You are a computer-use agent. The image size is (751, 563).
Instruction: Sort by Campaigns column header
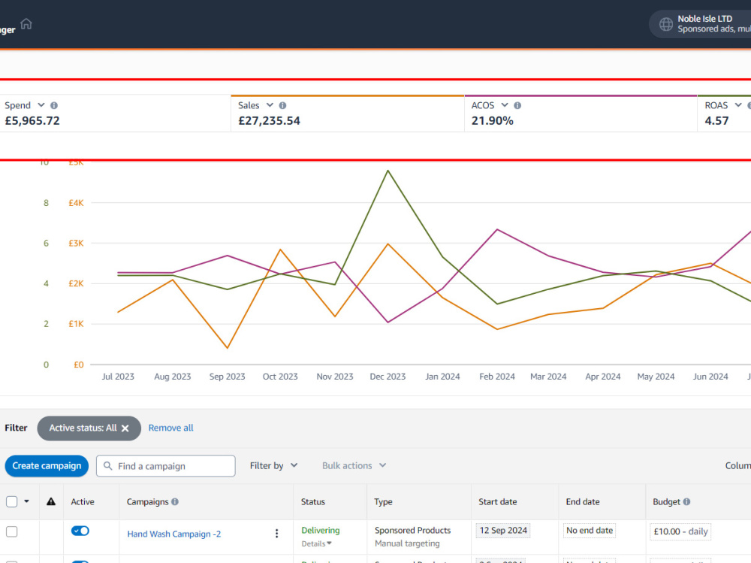pos(147,501)
